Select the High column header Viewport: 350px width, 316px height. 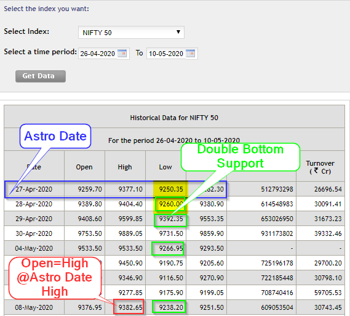point(125,167)
